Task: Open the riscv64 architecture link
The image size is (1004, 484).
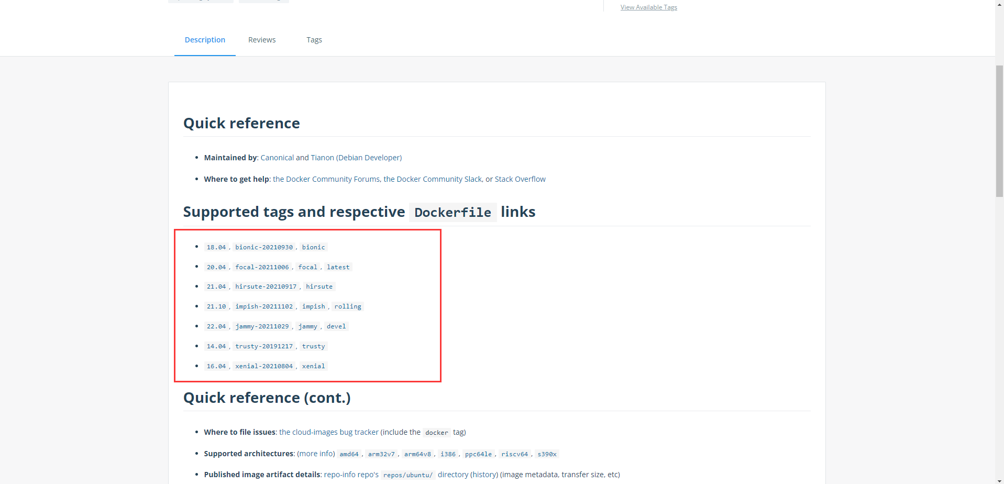Action: [x=515, y=454]
